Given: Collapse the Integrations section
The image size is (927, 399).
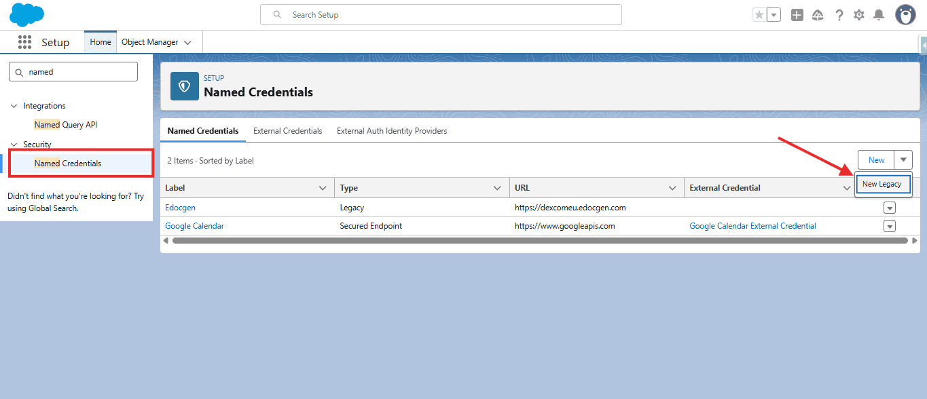Looking at the screenshot, I should [14, 106].
